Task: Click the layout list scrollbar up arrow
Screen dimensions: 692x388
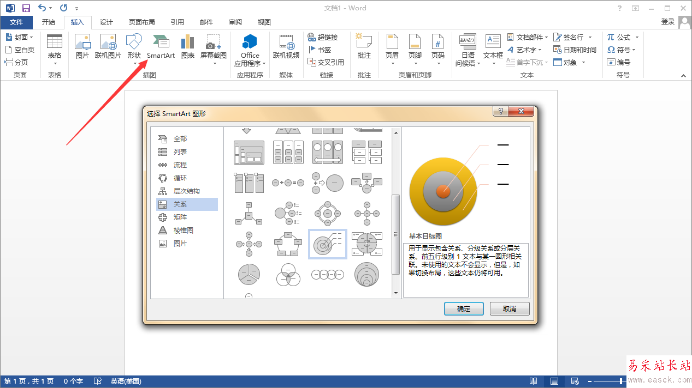Action: pyautogui.click(x=397, y=132)
